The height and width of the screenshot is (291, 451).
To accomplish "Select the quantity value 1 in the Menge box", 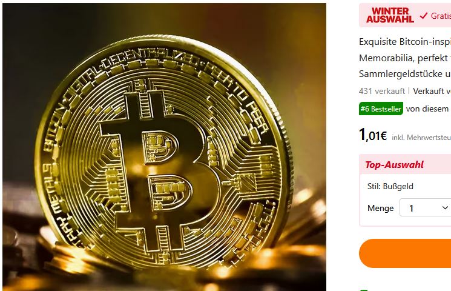I will (x=411, y=208).
